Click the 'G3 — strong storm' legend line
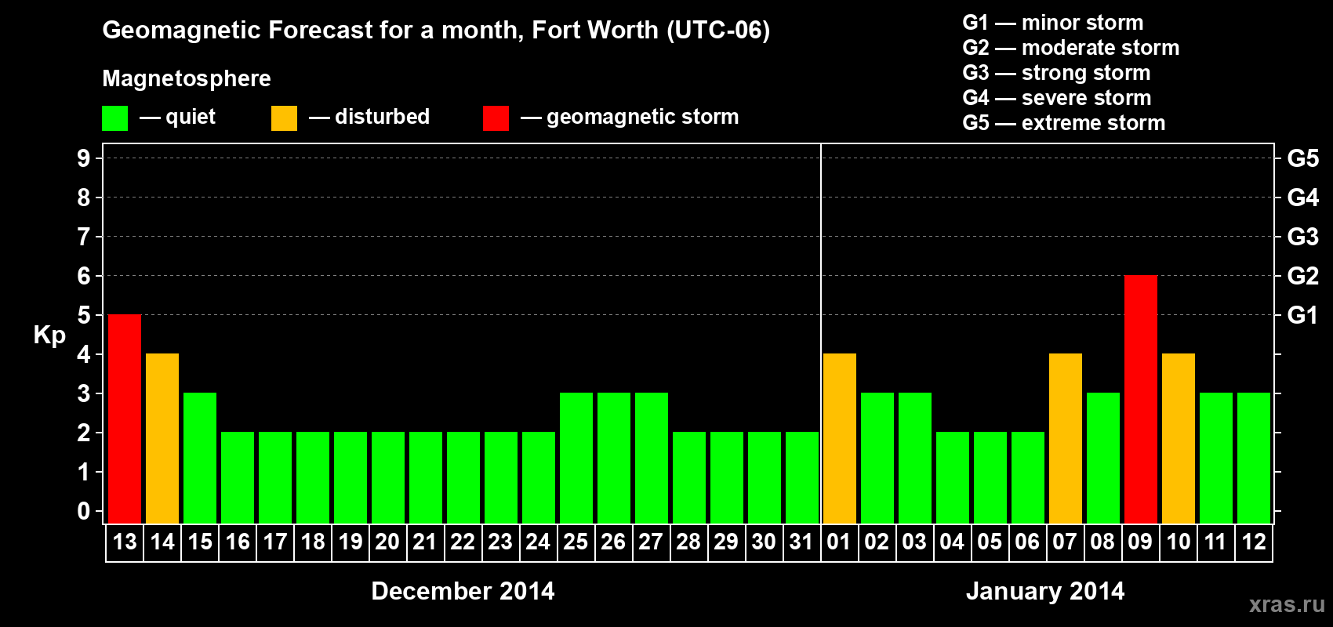Image resolution: width=1333 pixels, height=627 pixels. (x=1056, y=73)
